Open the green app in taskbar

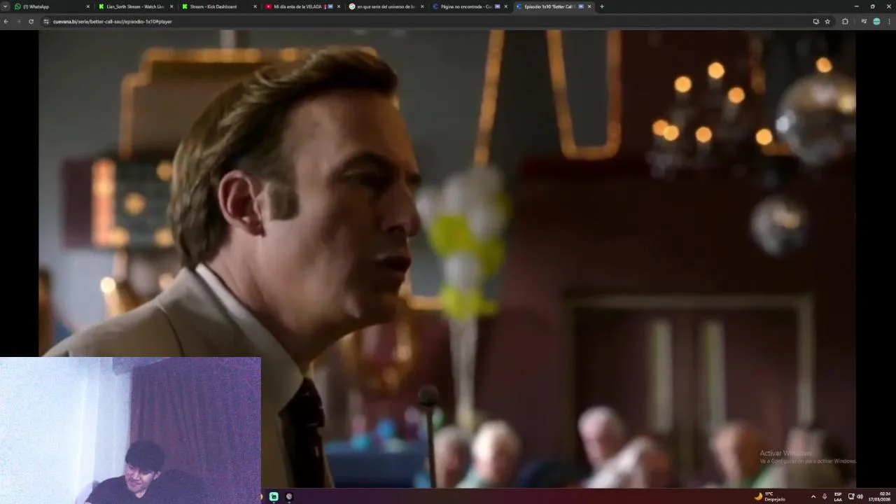274,496
